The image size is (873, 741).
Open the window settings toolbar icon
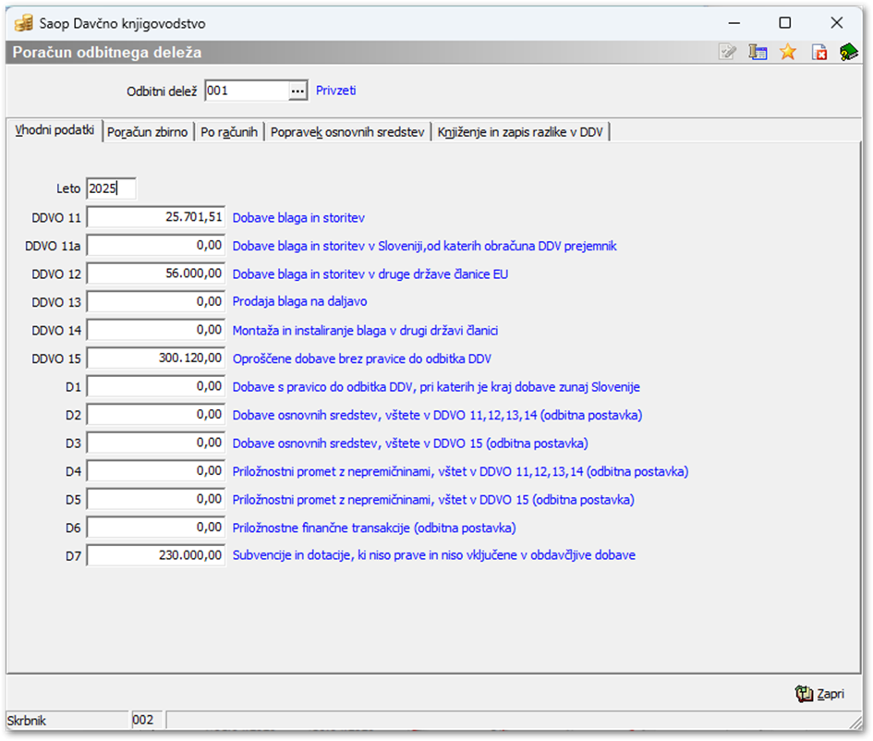(x=758, y=53)
